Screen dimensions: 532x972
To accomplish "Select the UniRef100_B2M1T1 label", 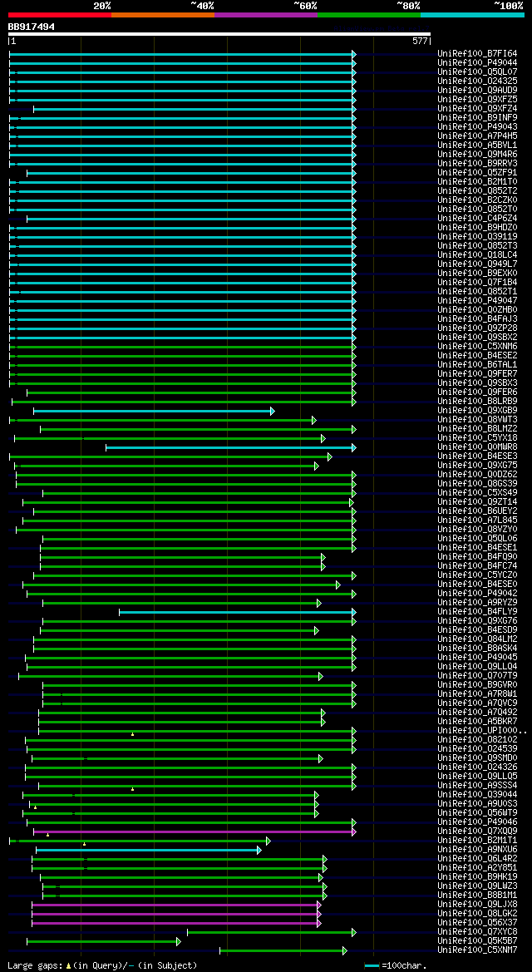I will click(x=477, y=840).
